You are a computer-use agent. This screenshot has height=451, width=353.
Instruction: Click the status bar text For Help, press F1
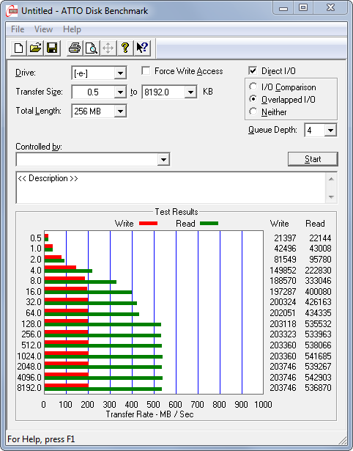[41, 439]
